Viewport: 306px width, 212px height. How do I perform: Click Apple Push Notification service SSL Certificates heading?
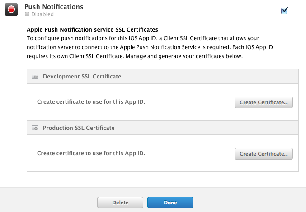pos(92,30)
